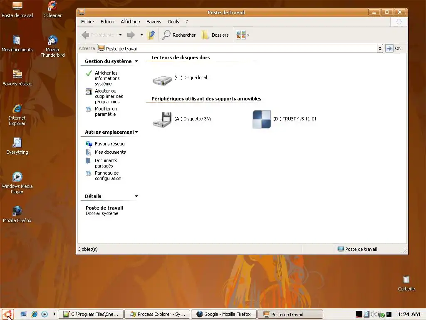Select the Mozilla Thunderbird desktop icon
The width and height of the screenshot is (426, 320).
[x=52, y=46]
